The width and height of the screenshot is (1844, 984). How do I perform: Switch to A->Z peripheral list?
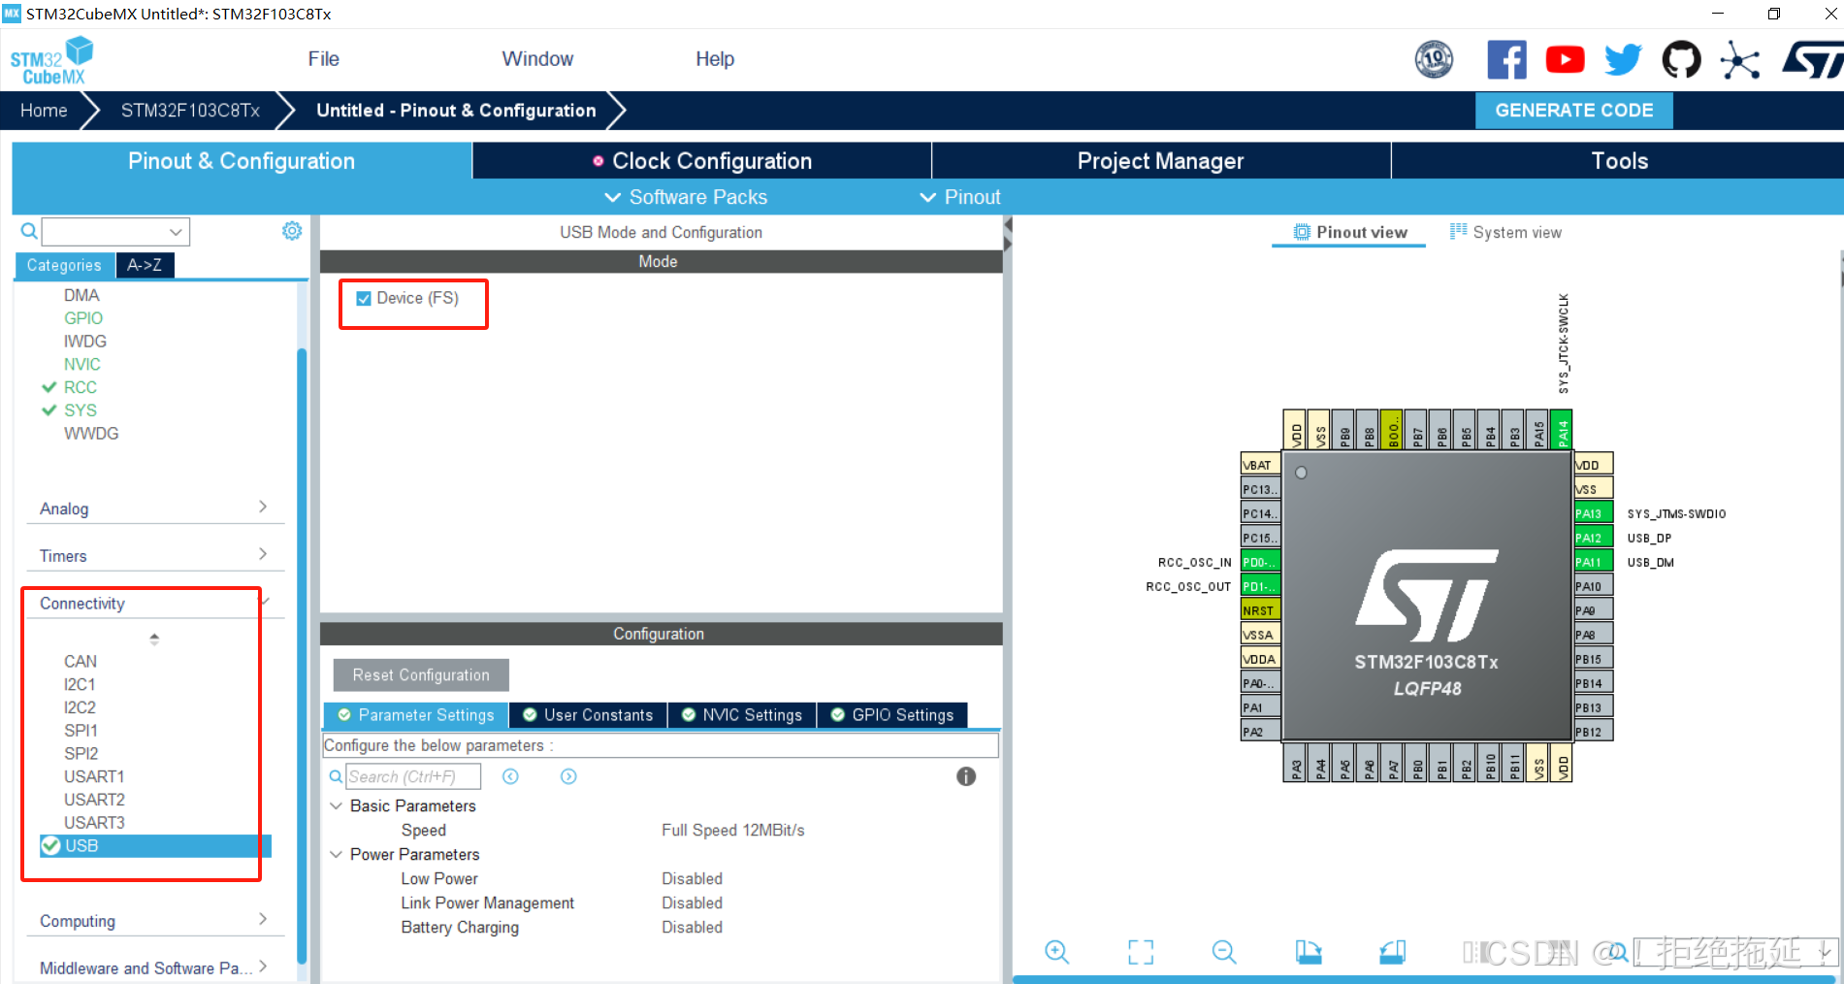(x=145, y=265)
